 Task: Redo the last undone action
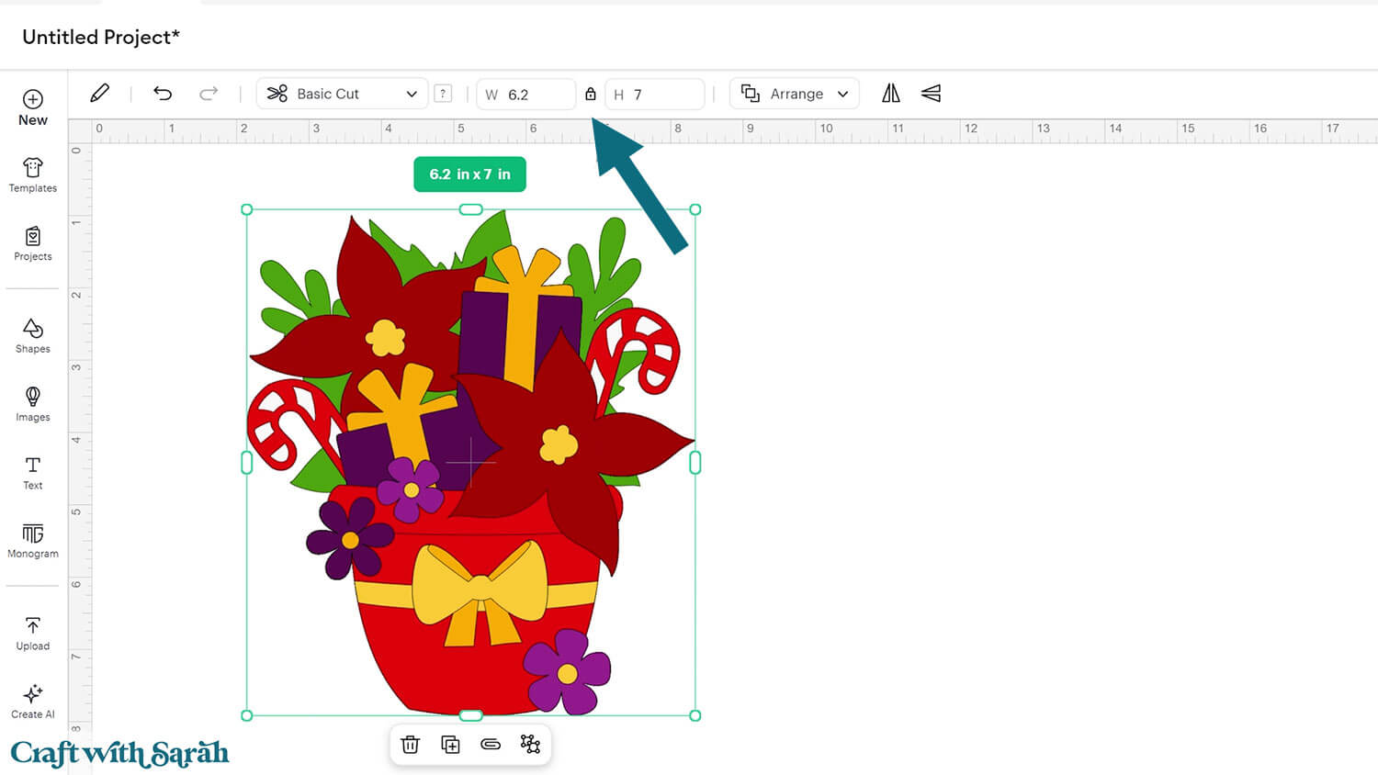click(x=209, y=94)
